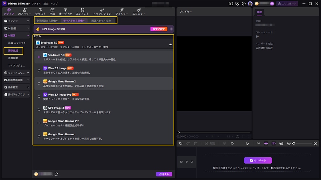Open the 字幕 subtitles tool
Screen dimensions: 321x180
coord(52,12)
